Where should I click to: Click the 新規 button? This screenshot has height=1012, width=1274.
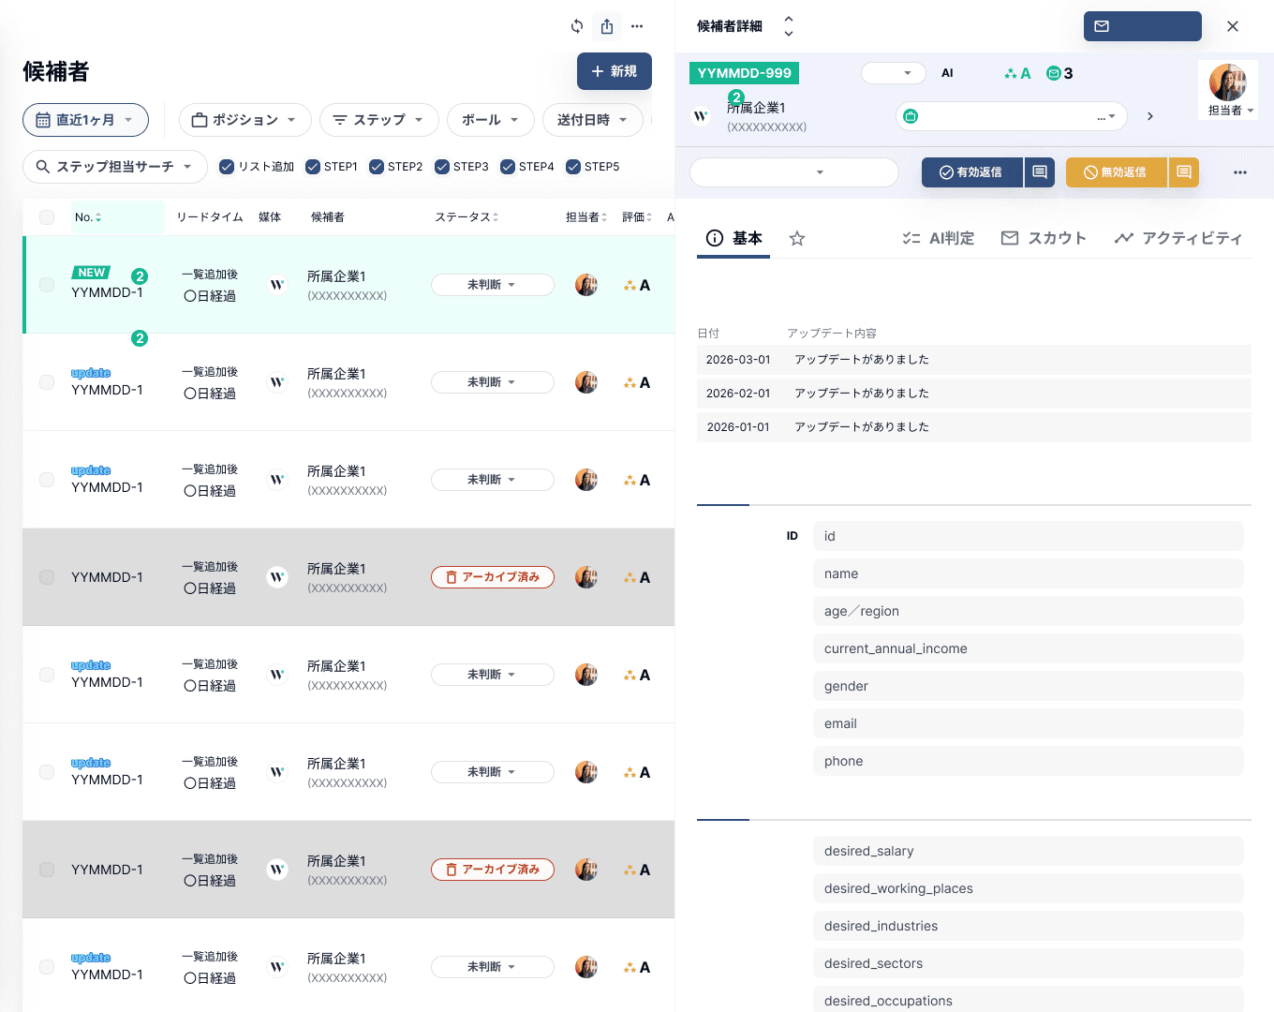pyautogui.click(x=615, y=71)
